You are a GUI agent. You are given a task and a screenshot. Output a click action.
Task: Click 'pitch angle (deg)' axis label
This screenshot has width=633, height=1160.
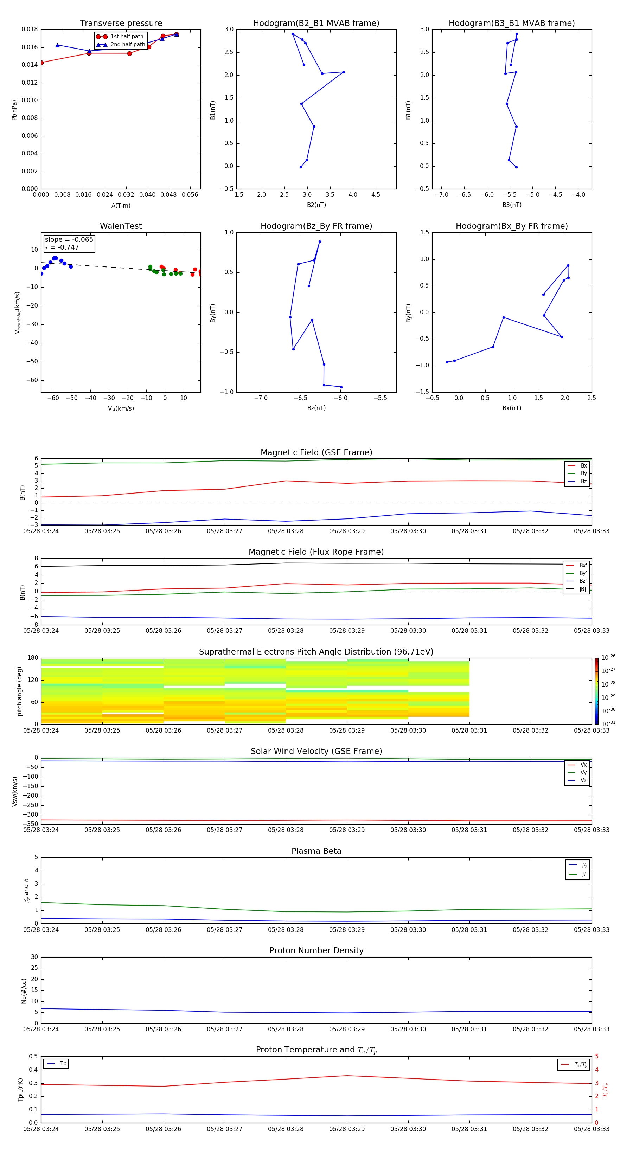click(x=19, y=691)
